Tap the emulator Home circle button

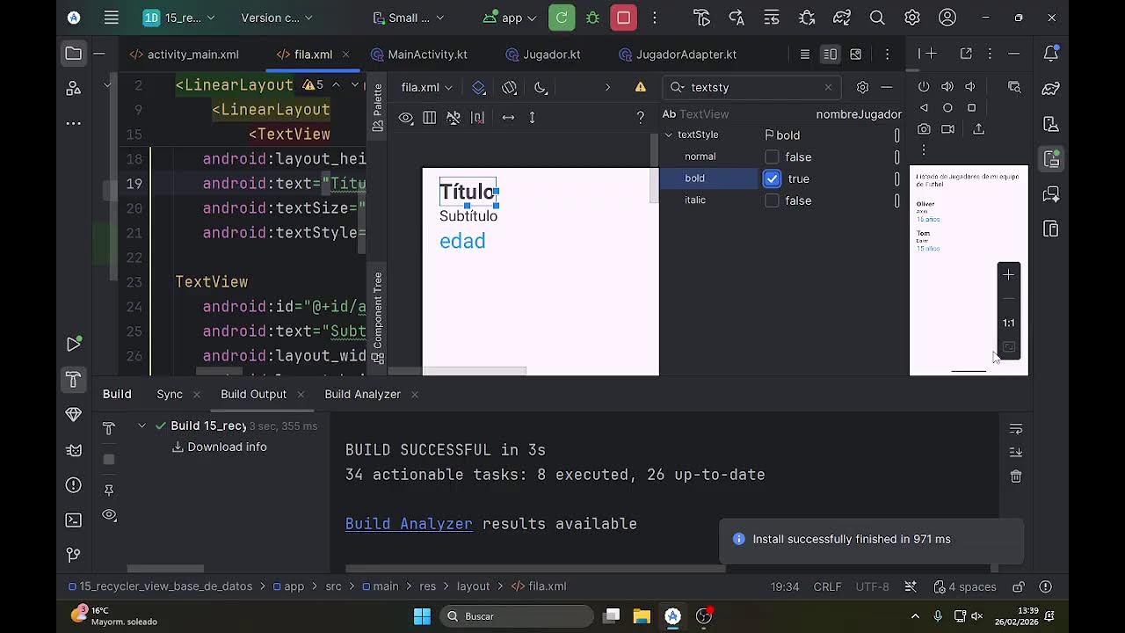click(947, 107)
